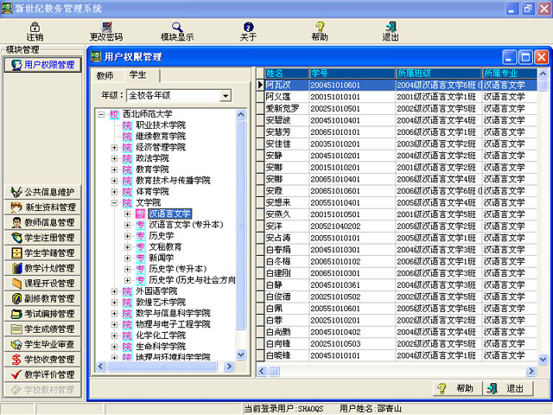Open the 教师信息管理 module
The width and height of the screenshot is (553, 415).
(42, 222)
